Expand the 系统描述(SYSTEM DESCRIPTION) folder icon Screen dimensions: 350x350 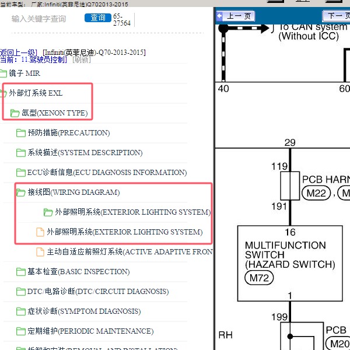[x=21, y=153]
